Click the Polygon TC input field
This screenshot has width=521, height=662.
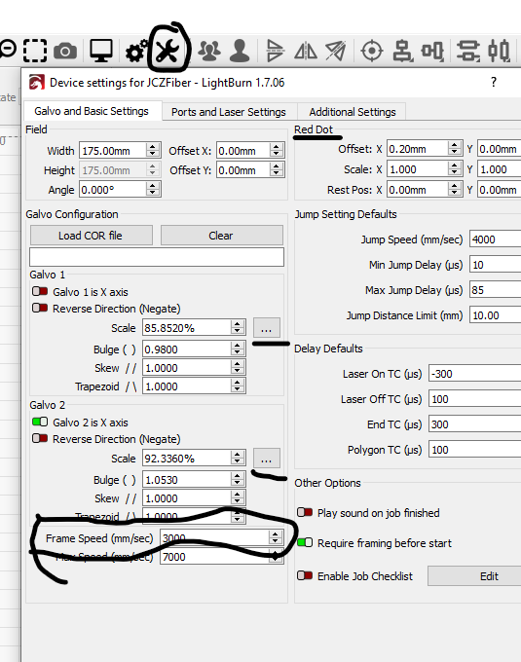click(475, 450)
